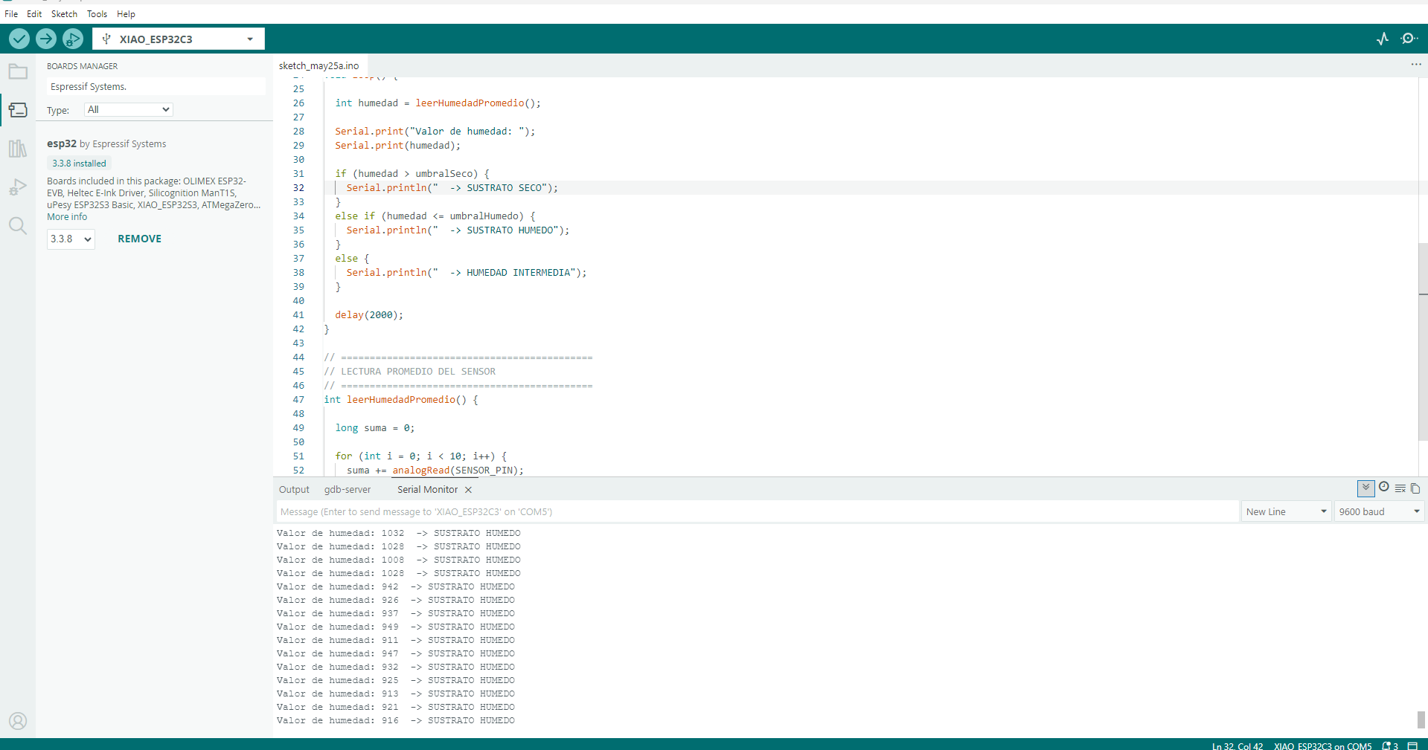Click the 'SUSTRATO SECO' println code line

pos(452,188)
